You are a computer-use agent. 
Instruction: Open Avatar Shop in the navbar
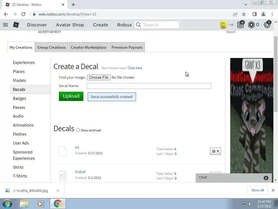[x=70, y=25]
